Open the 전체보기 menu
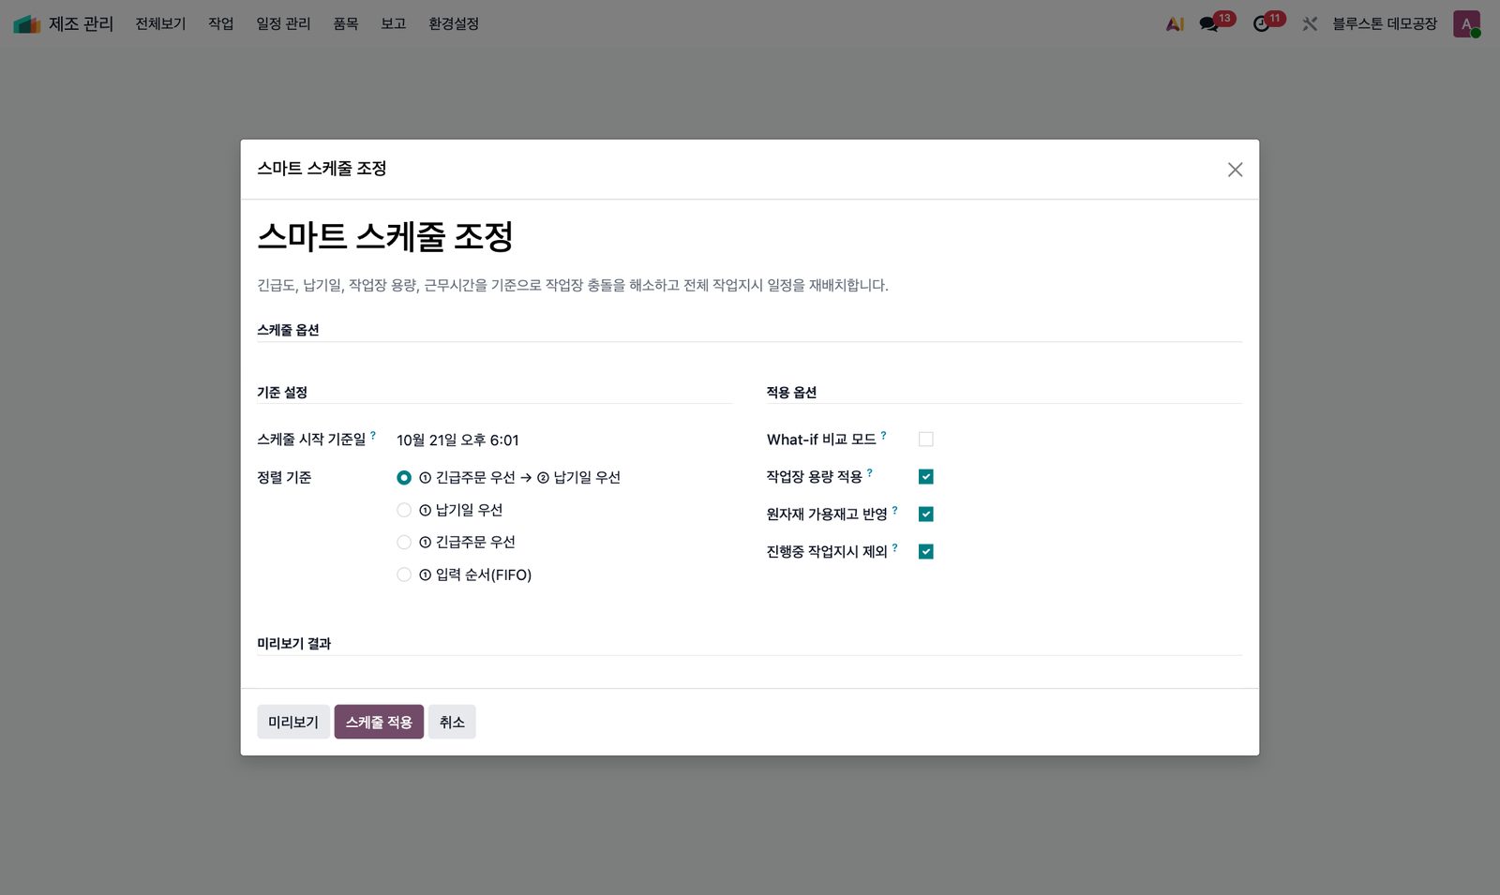The width and height of the screenshot is (1500, 895). coord(160,24)
